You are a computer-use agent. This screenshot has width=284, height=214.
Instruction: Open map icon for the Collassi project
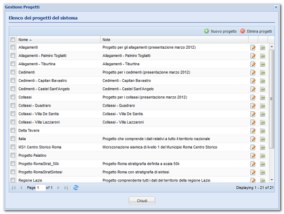tap(263, 97)
